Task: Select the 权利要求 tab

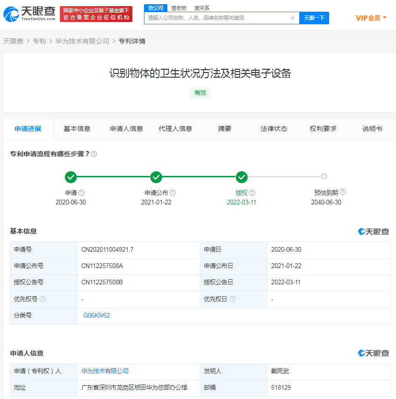Action: coord(323,129)
